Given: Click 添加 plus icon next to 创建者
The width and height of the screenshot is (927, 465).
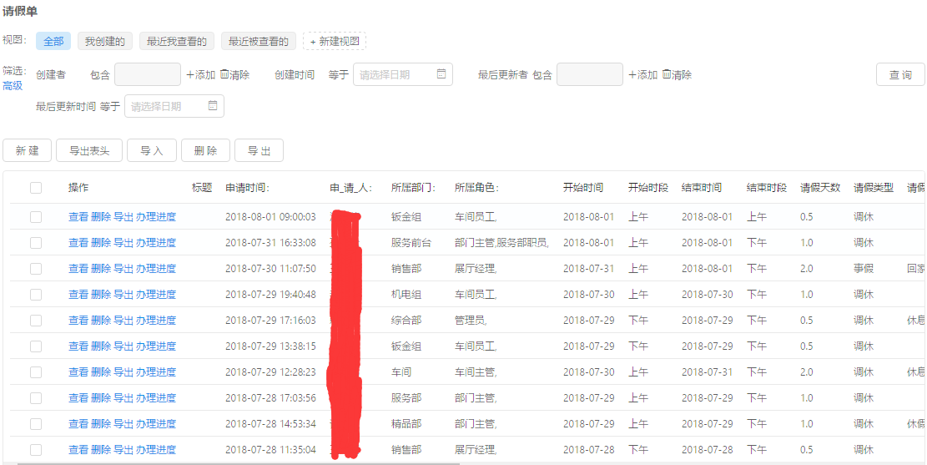Looking at the screenshot, I should [190, 74].
